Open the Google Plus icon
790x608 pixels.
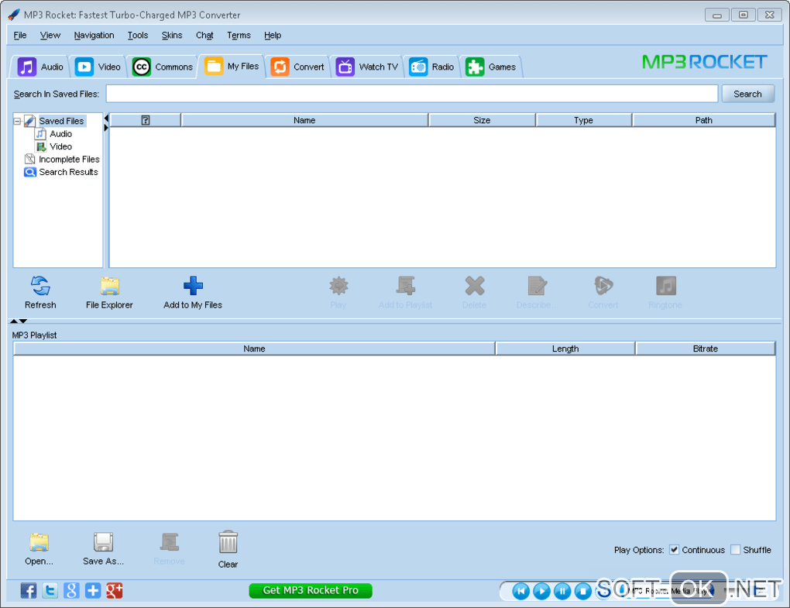pos(115,590)
